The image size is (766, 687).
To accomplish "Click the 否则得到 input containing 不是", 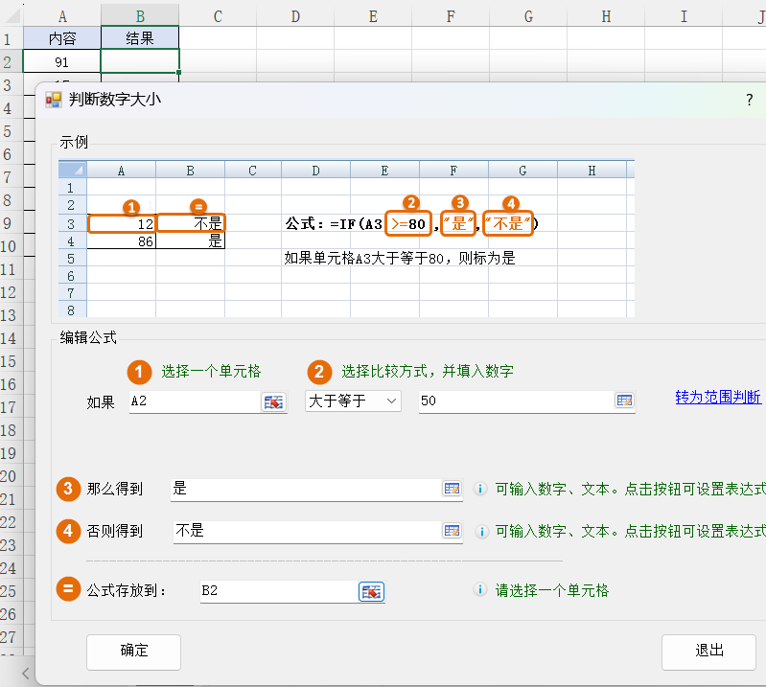I will (305, 531).
